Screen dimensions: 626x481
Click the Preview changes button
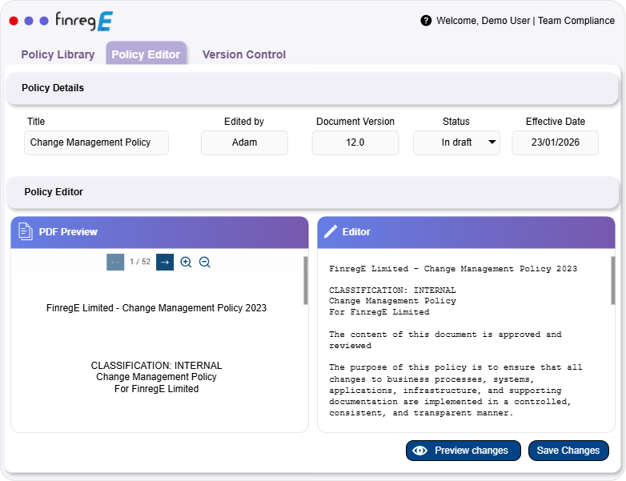[463, 451]
